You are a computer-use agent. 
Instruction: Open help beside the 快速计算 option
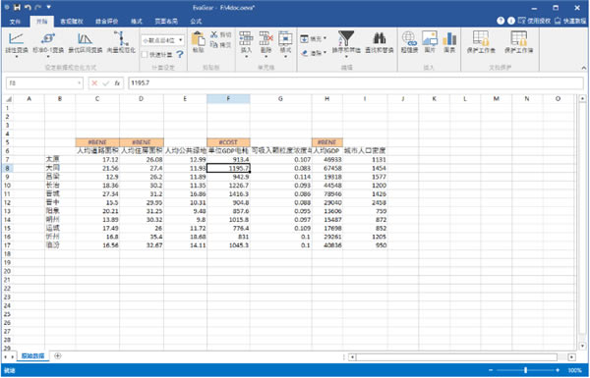pos(180,54)
